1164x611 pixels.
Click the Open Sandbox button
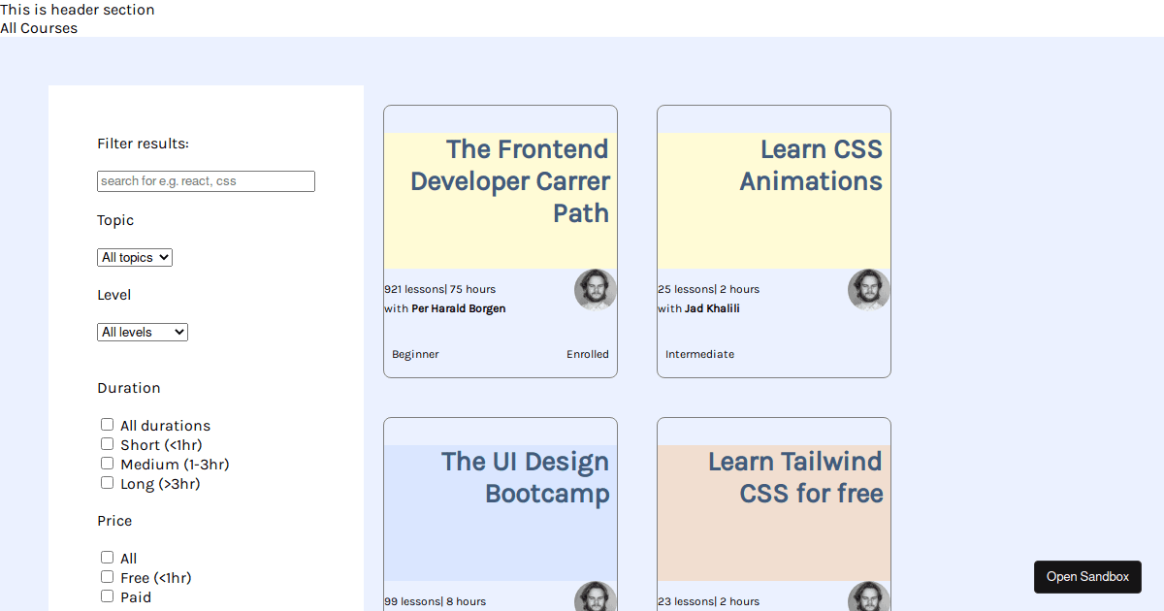[1087, 577]
